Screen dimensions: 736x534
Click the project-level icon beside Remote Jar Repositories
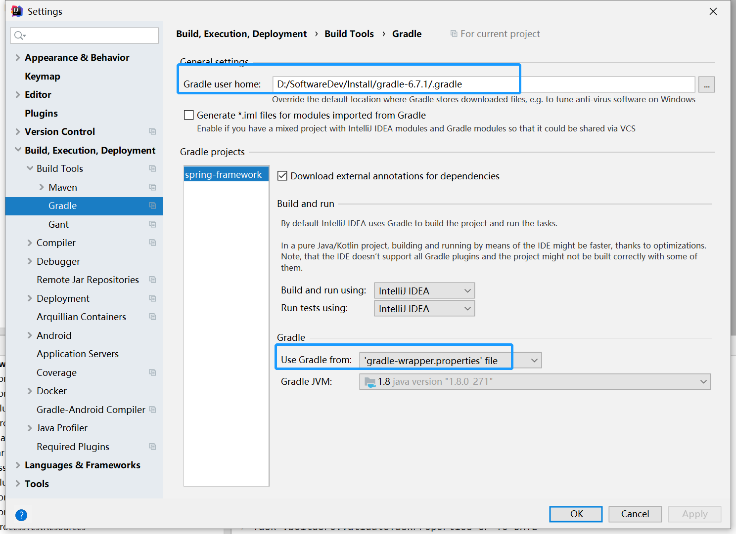click(153, 280)
